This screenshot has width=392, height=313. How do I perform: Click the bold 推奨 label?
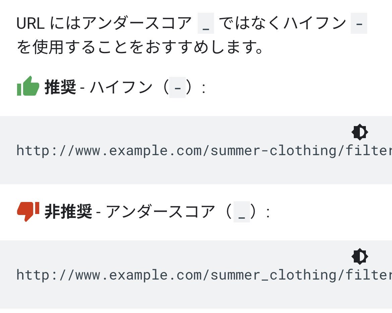click(60, 87)
